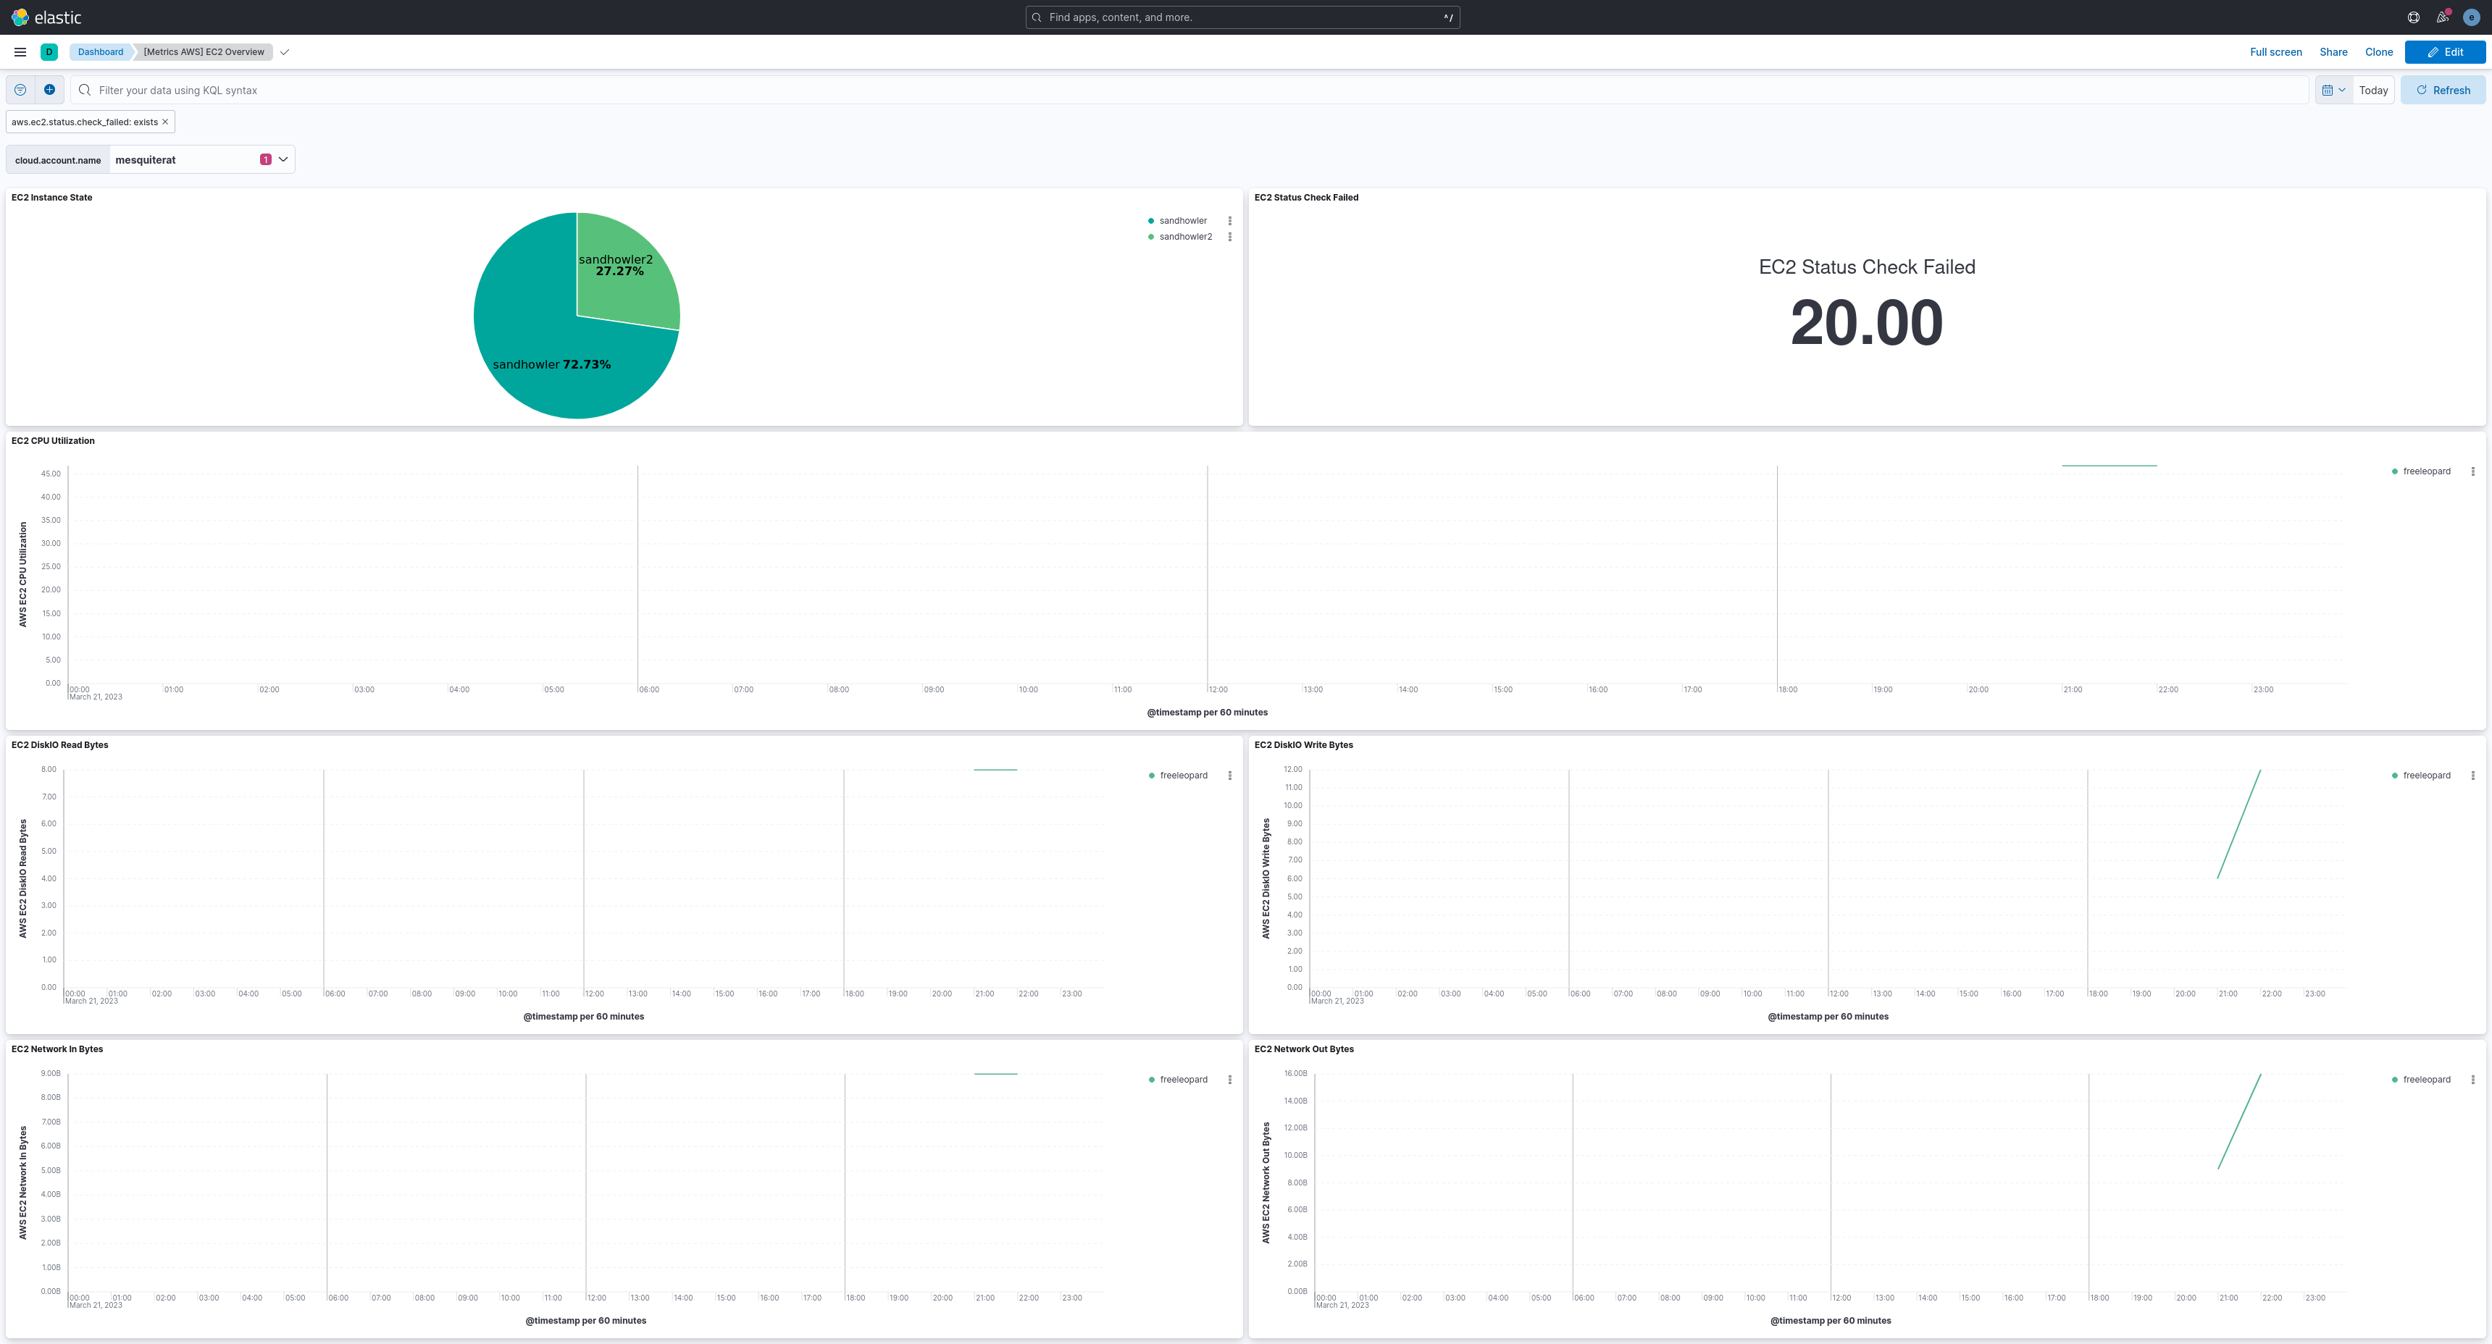Open the calendar date picker icon
Screen dimensions: 2492x1344
click(2327, 89)
